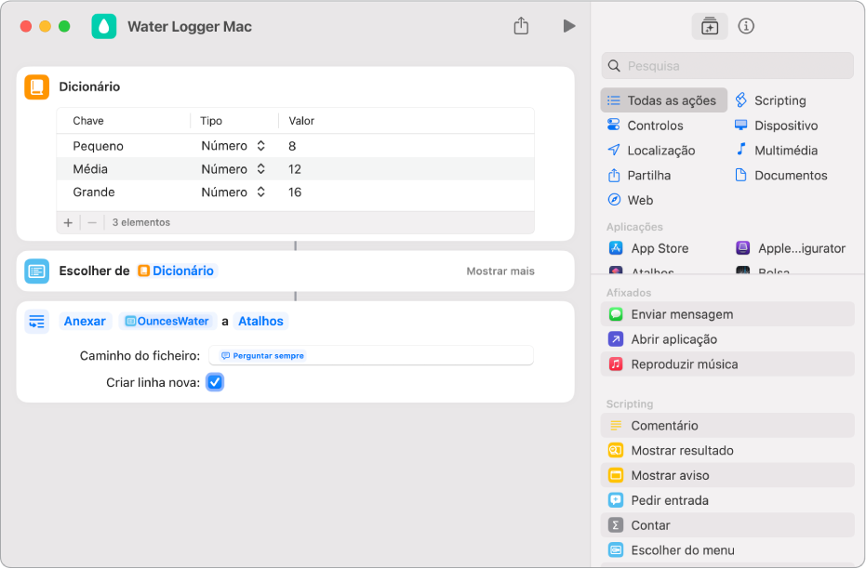Select the Pequeno key cell
This screenshot has width=866, height=569.
[99, 146]
